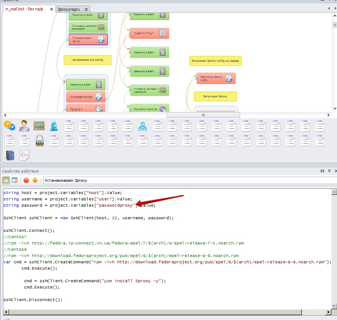Toggle the red breakpoint circle
337x320 pixels.
[26, 180]
